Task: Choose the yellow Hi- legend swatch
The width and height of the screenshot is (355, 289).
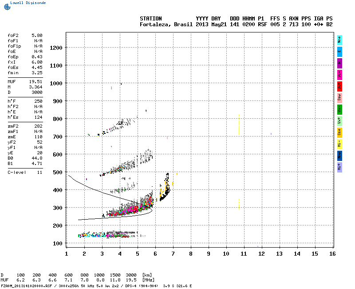Action: pyautogui.click(x=339, y=144)
